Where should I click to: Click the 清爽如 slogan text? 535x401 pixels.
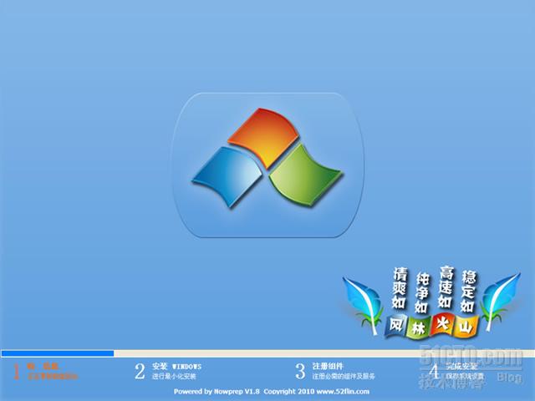point(399,288)
